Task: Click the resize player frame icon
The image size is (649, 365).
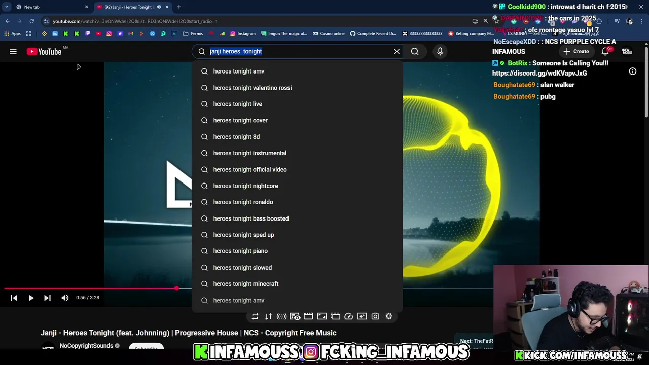Action: pos(322,316)
